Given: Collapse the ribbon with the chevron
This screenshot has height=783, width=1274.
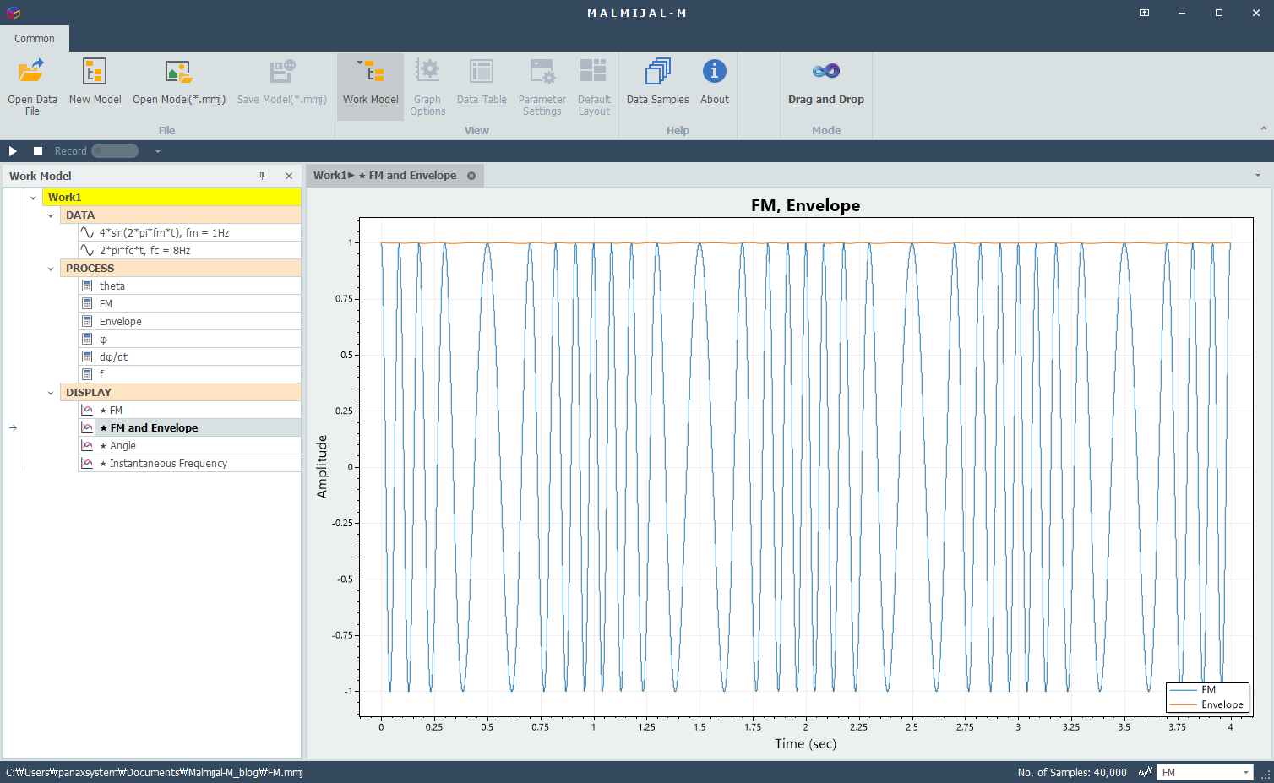Looking at the screenshot, I should pos(1264,129).
